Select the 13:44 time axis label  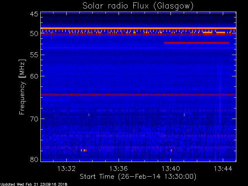click(223, 169)
